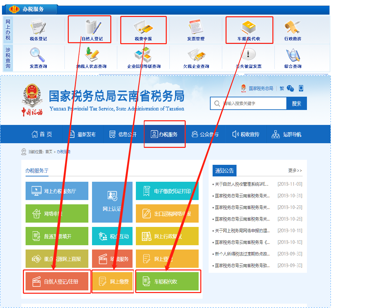Open the 网上认证 tile
The image size is (385, 308).
(112, 202)
